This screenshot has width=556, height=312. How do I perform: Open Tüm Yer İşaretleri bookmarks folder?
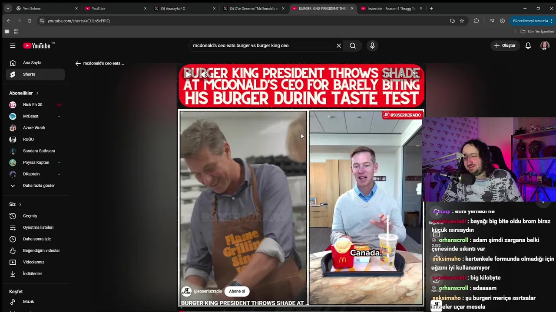tap(537, 32)
